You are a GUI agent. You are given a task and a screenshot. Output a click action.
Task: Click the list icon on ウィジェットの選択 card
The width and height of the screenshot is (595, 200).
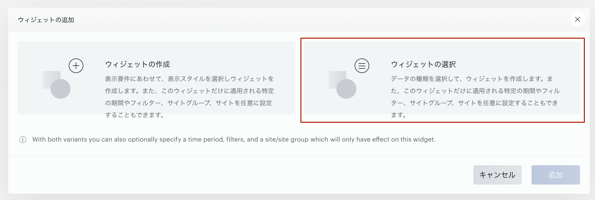click(x=362, y=65)
